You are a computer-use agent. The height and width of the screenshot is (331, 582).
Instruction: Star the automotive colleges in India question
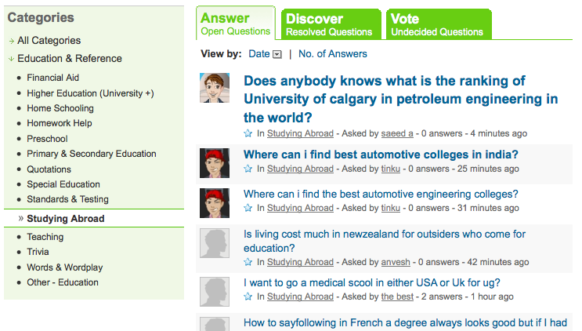click(x=248, y=169)
